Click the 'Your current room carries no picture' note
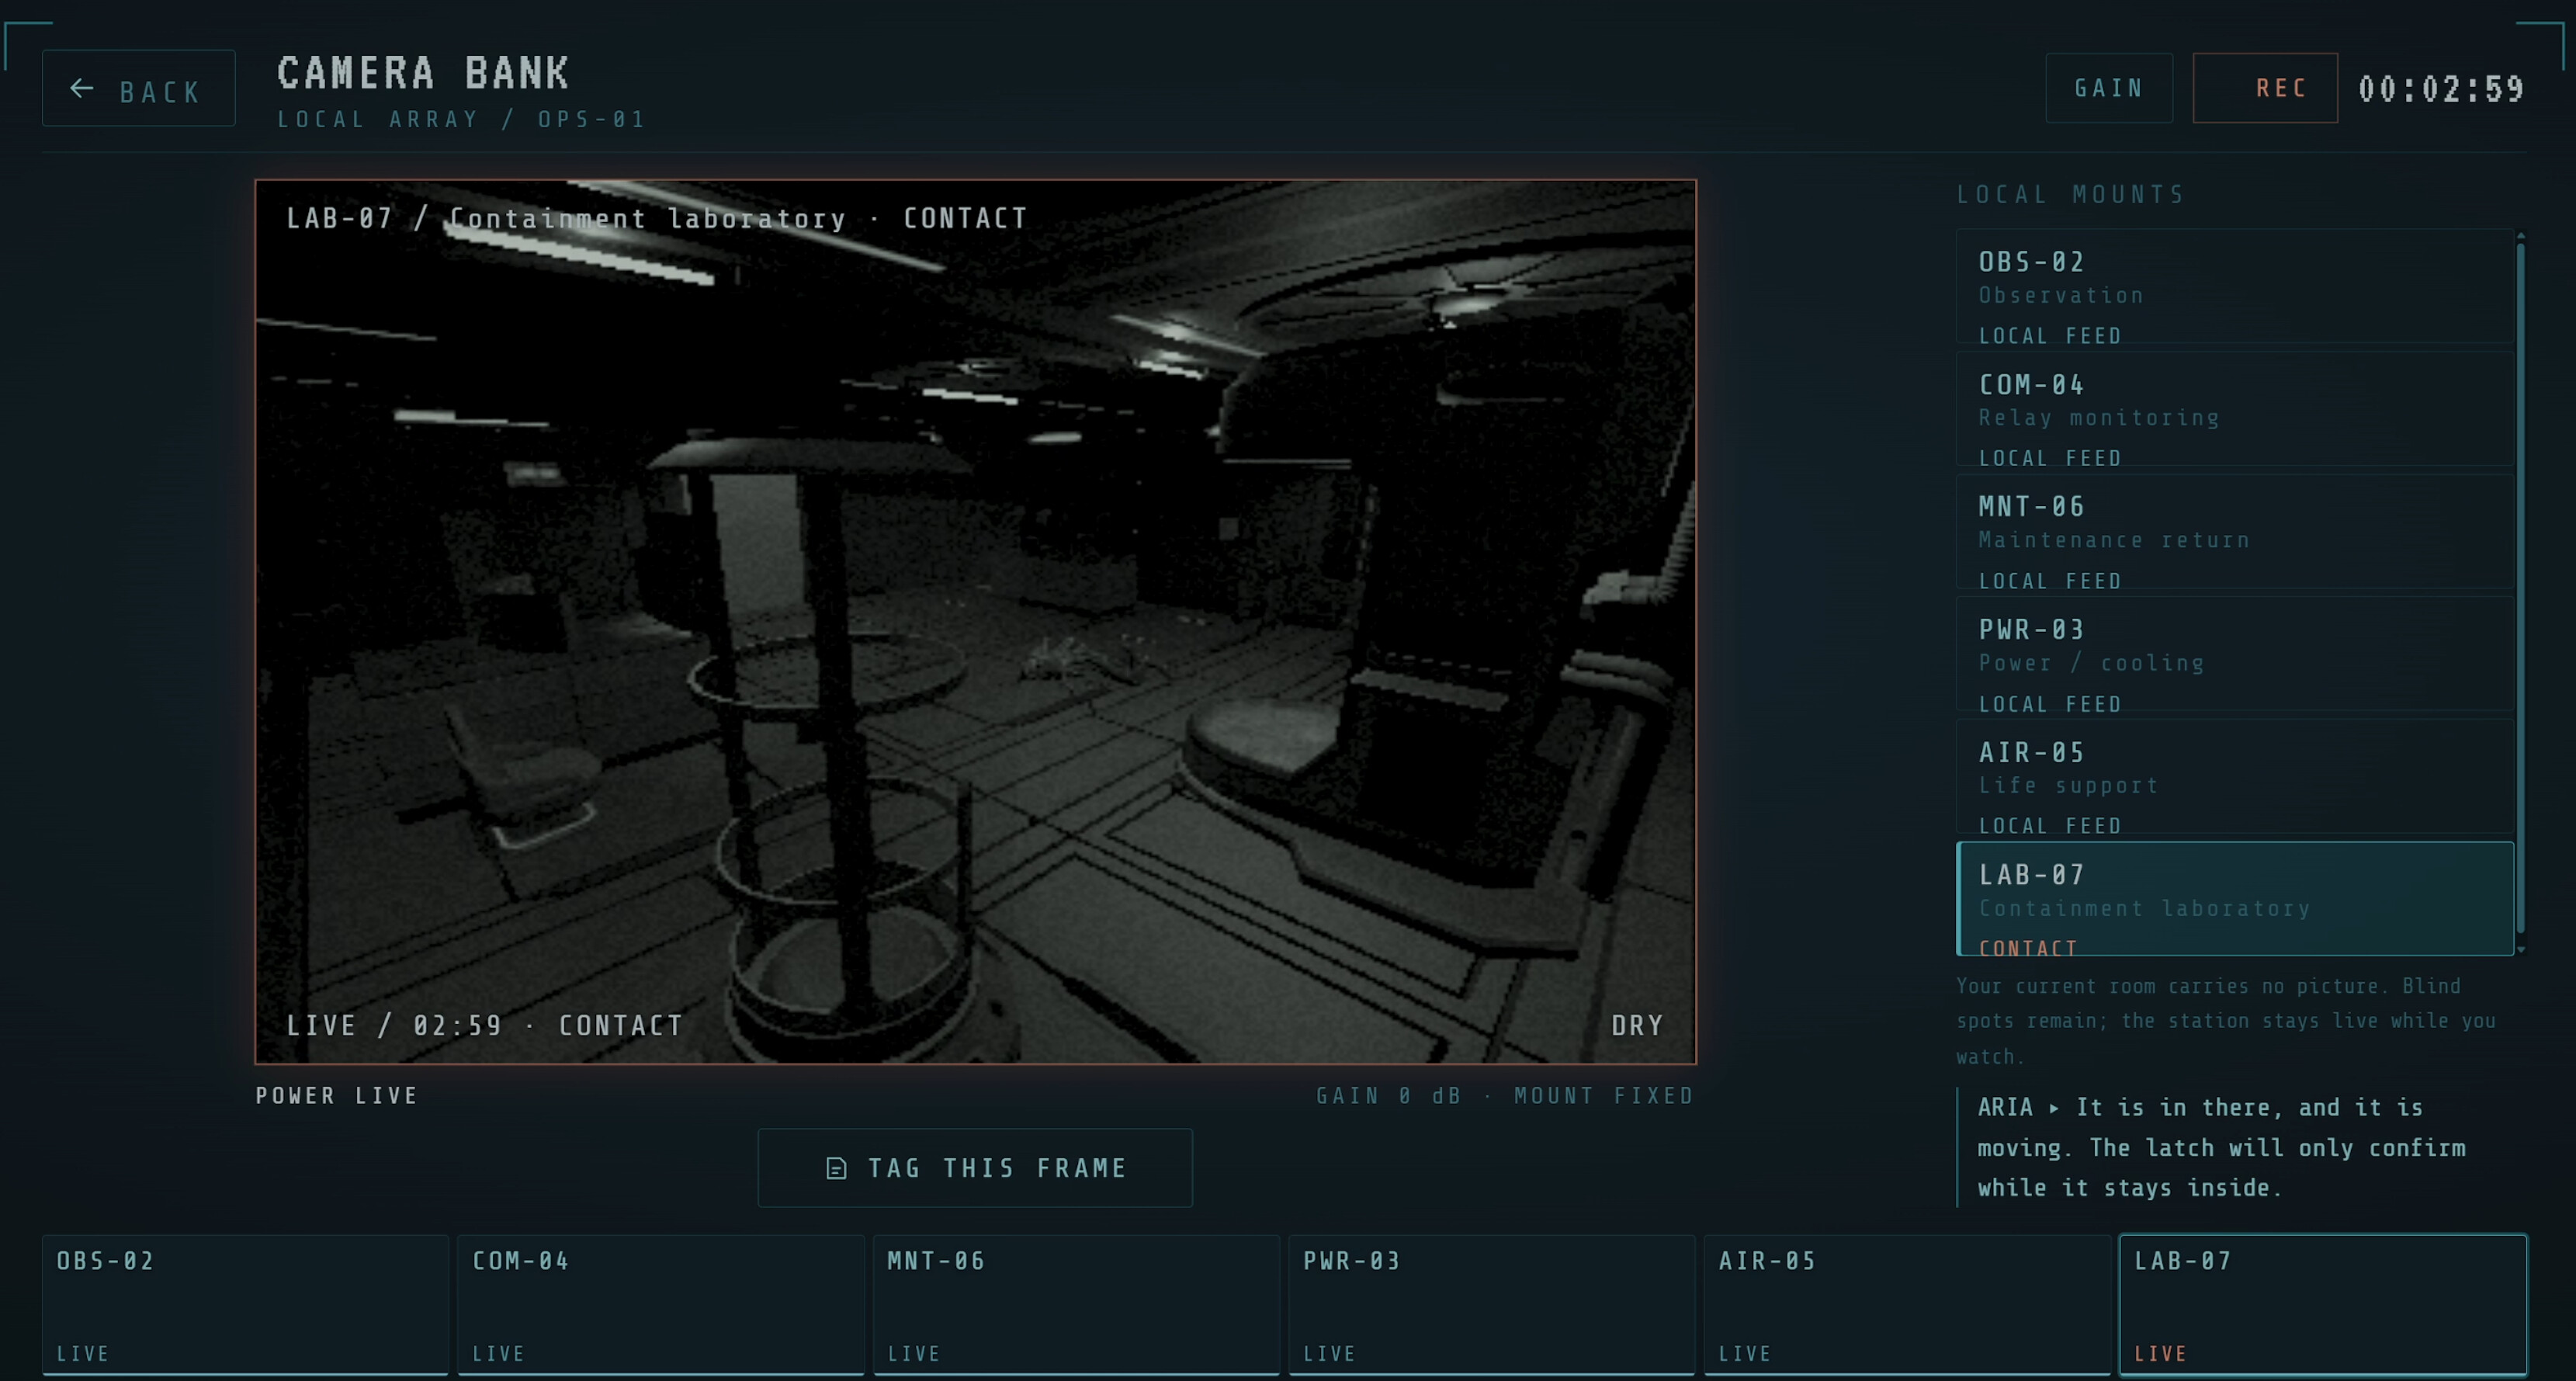This screenshot has height=1381, width=2576. (2226, 1021)
